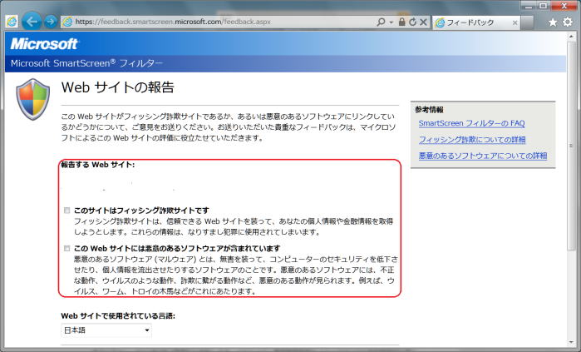Click the page icon inside the address bar
The height and width of the screenshot is (352, 581).
67,22
